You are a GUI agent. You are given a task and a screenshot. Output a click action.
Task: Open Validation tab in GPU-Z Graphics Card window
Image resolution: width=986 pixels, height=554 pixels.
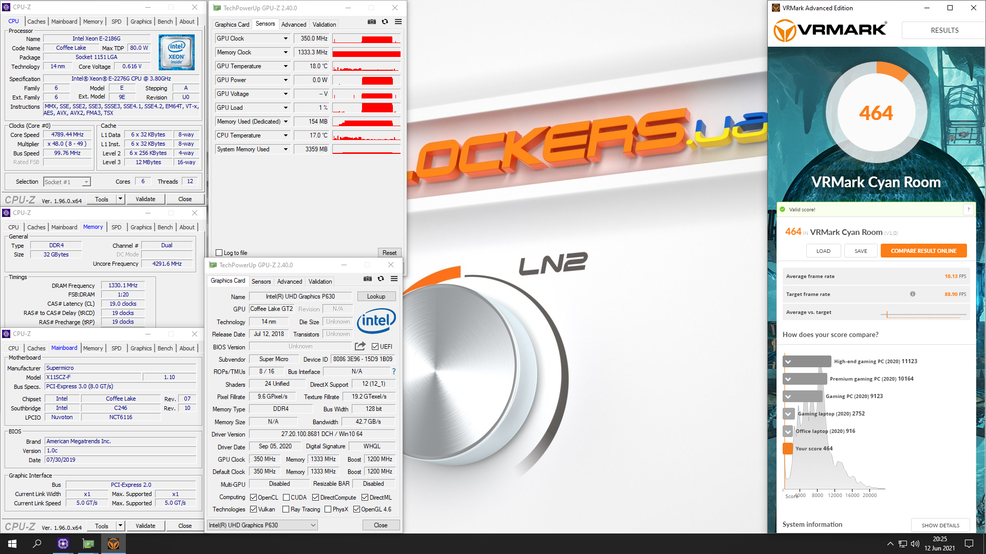(320, 281)
